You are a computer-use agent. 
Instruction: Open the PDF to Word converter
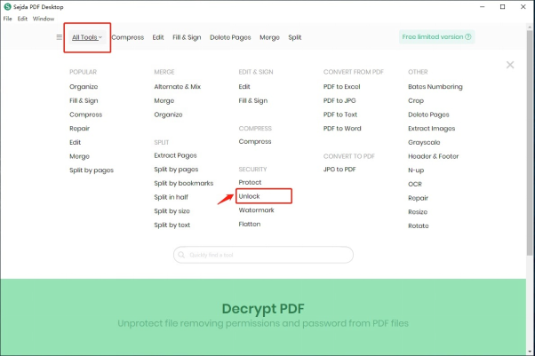point(342,129)
